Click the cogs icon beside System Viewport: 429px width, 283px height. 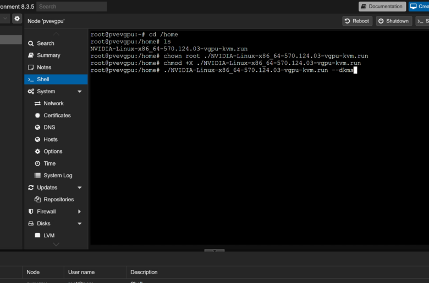(x=31, y=92)
